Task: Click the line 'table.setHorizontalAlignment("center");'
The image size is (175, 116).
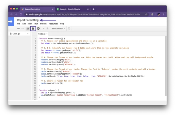Action: (x=61, y=74)
